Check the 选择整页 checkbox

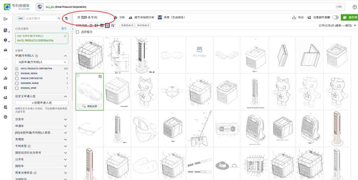[x=77, y=32]
